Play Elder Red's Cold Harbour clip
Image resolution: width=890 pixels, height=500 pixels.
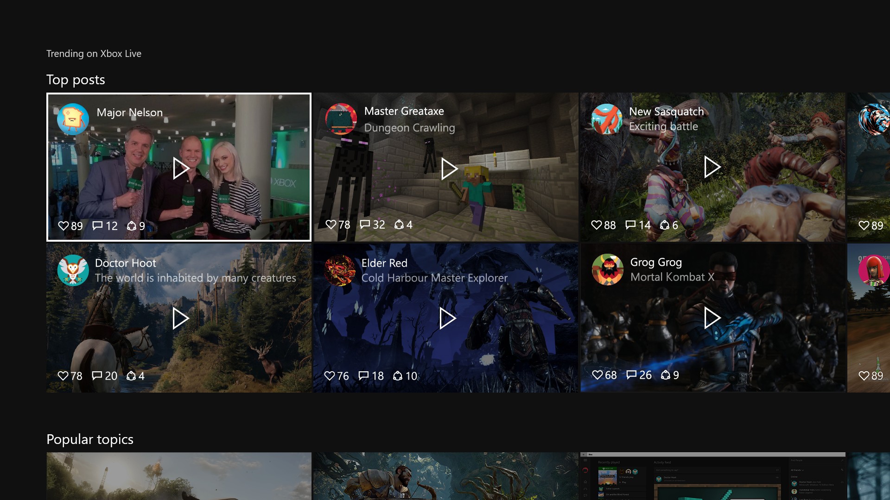[x=447, y=319]
